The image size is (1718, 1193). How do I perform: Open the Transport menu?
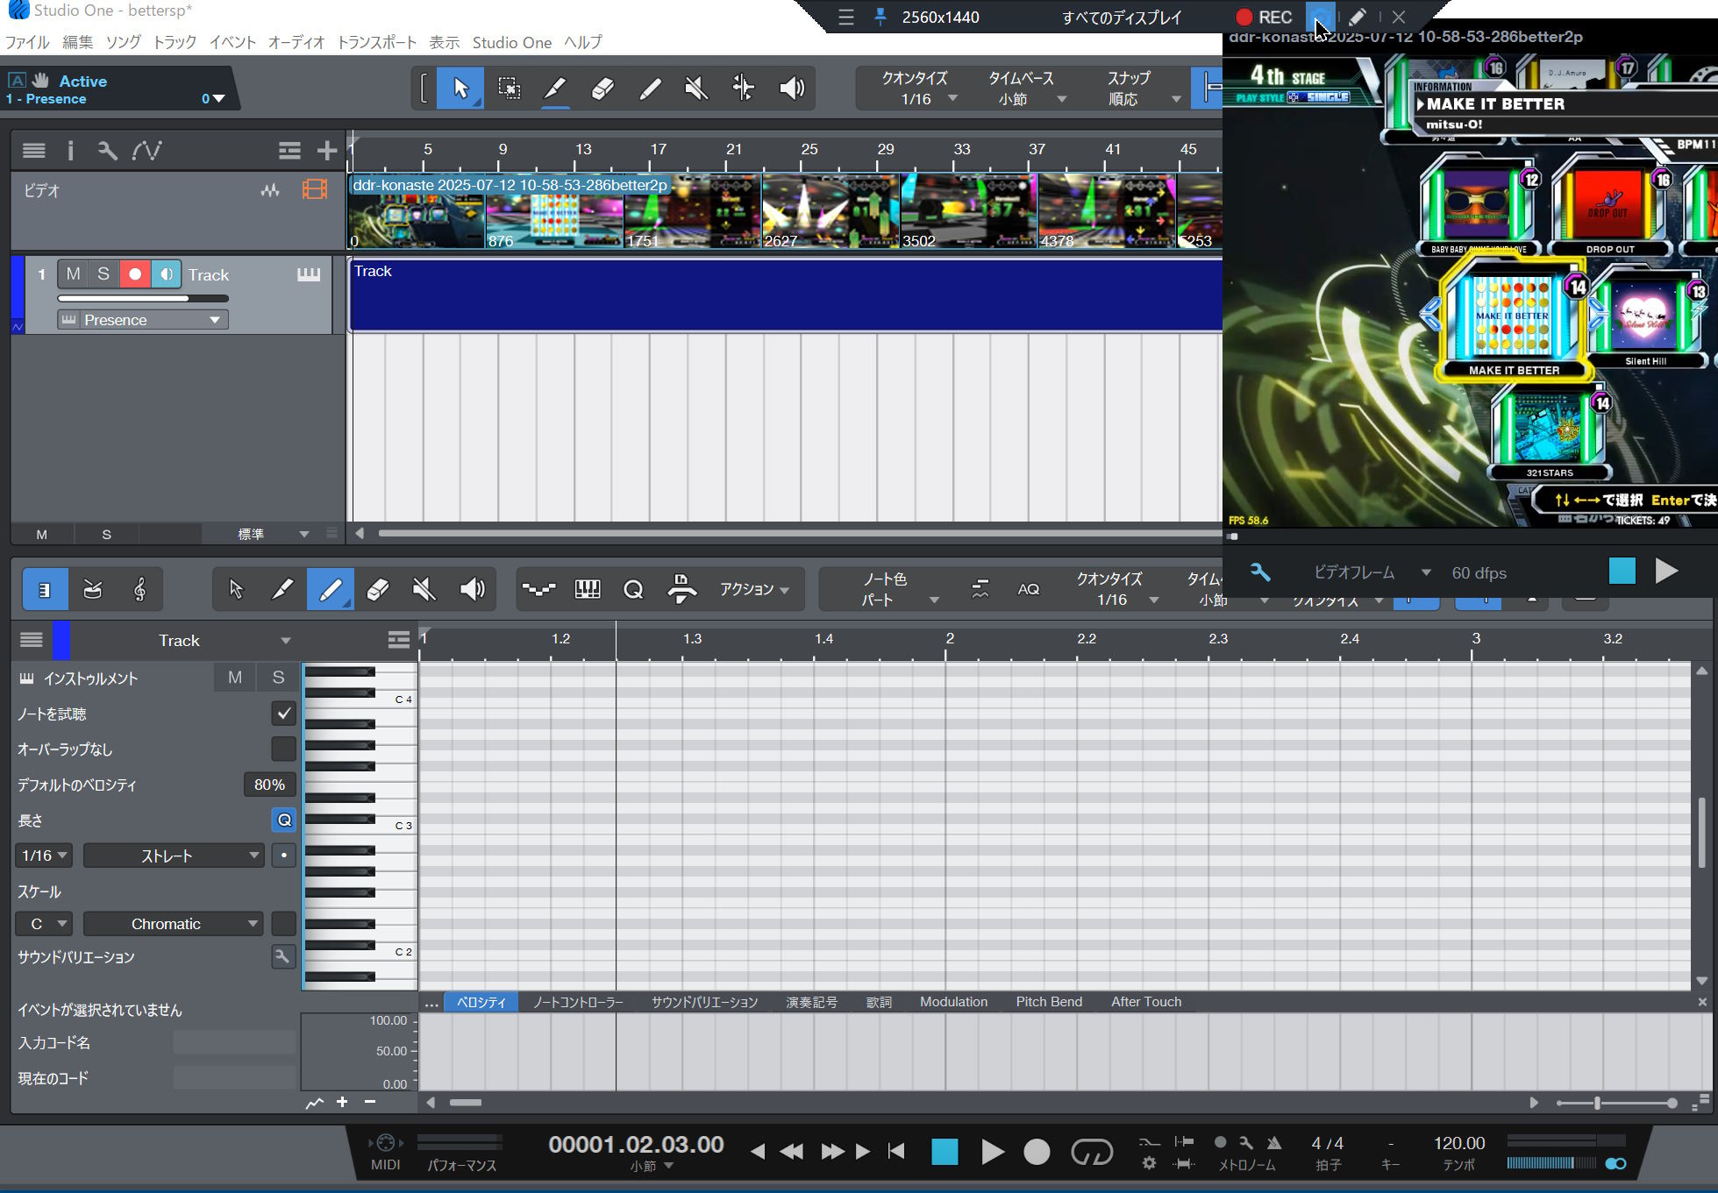click(x=377, y=42)
